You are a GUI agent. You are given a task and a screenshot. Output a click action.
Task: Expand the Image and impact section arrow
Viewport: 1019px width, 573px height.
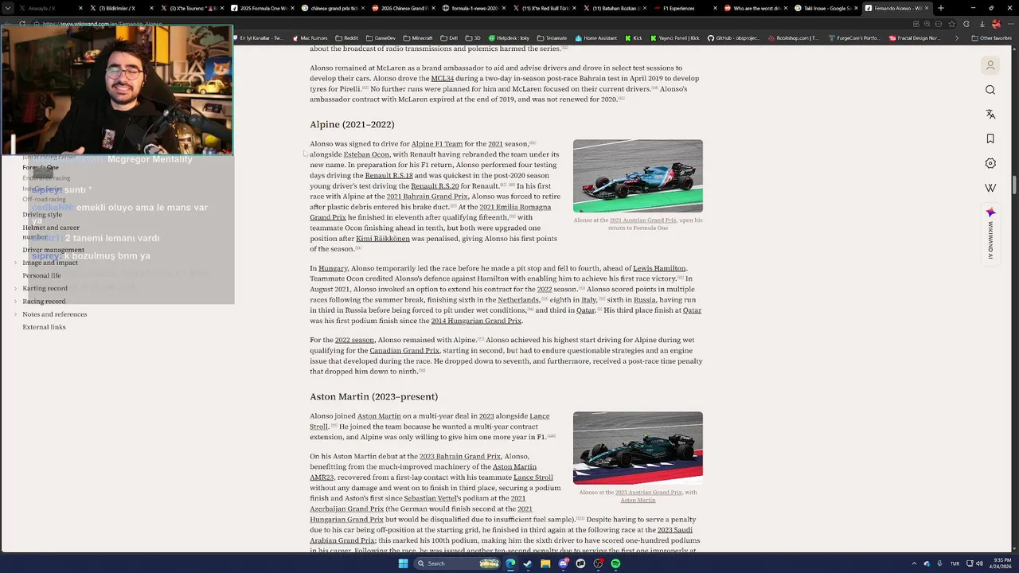click(16, 263)
